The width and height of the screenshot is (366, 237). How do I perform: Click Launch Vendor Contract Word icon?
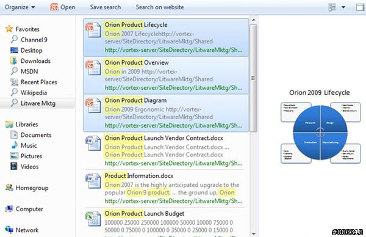(x=93, y=143)
